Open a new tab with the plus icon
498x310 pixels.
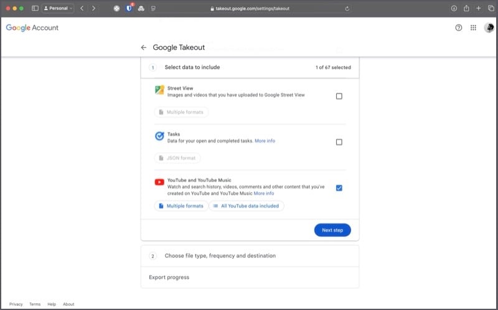point(478,8)
